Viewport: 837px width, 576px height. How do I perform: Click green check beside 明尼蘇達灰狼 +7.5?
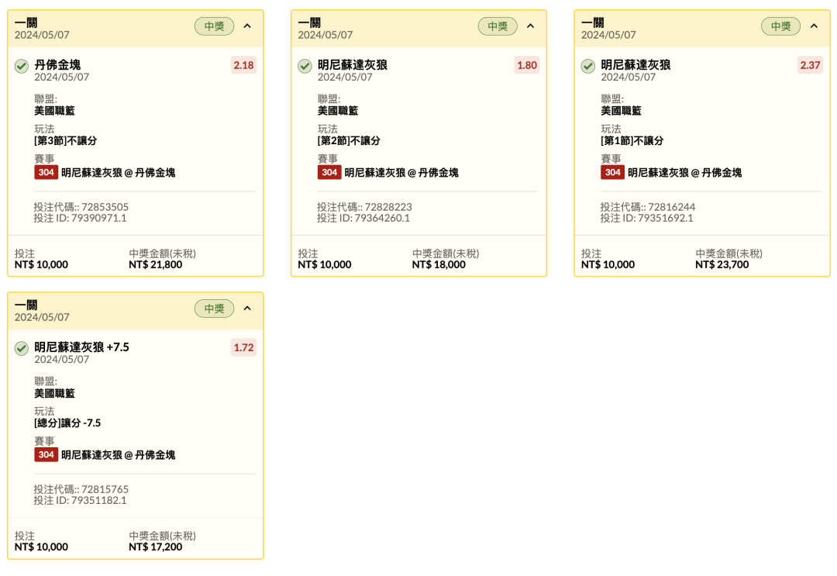22,349
